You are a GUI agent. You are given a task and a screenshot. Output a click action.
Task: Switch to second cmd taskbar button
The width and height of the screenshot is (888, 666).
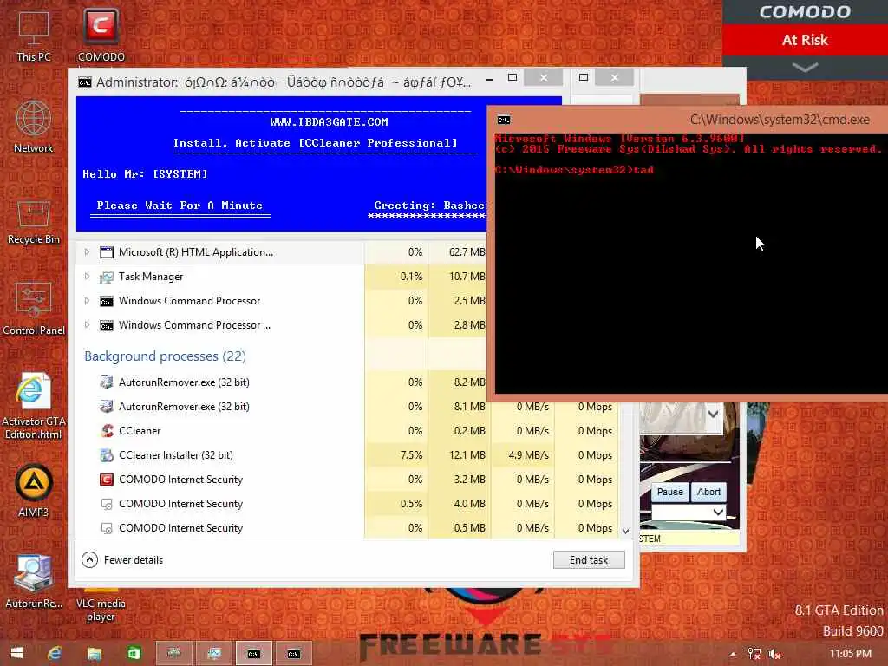293,654
